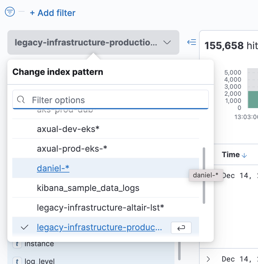
Task: Click the magnifier icon in Filter options
Action: [21, 100]
